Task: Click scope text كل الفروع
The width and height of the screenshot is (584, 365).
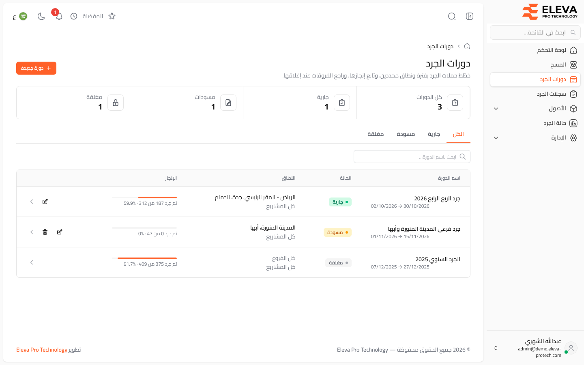Action: pyautogui.click(x=283, y=258)
